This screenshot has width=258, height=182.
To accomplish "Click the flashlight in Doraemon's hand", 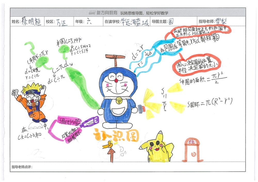I will 141,109.
